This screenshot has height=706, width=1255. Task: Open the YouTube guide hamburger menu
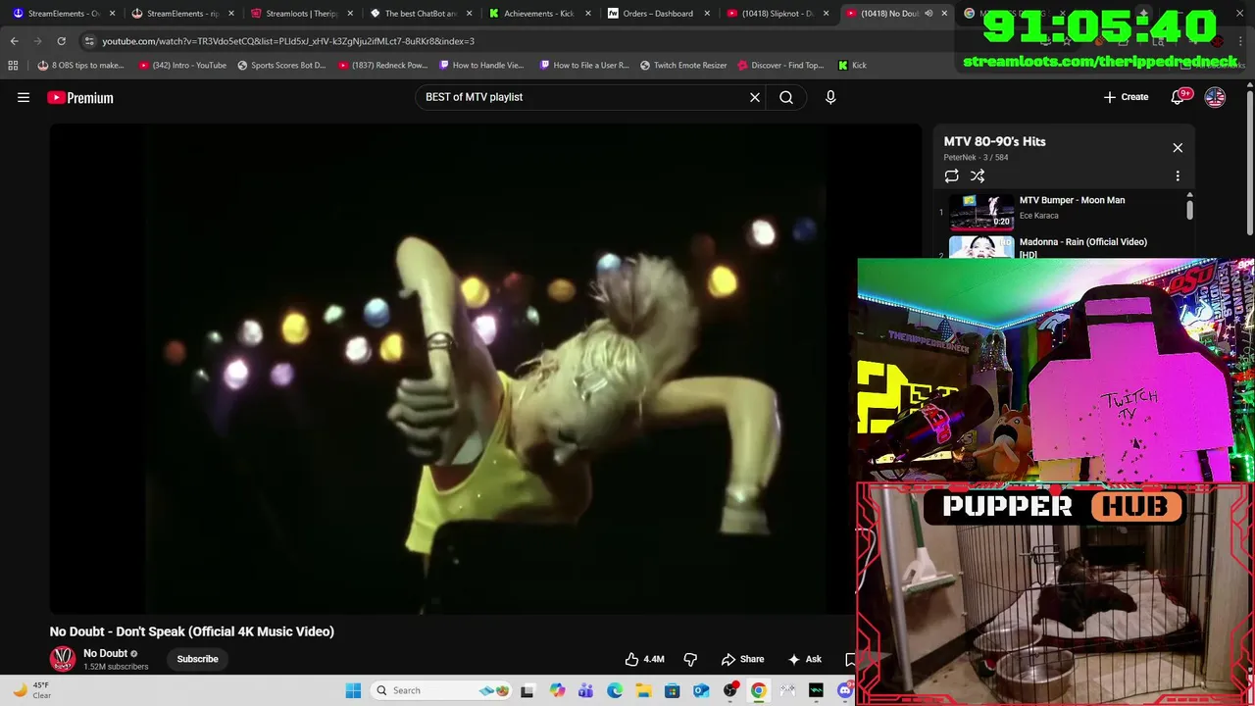[24, 97]
